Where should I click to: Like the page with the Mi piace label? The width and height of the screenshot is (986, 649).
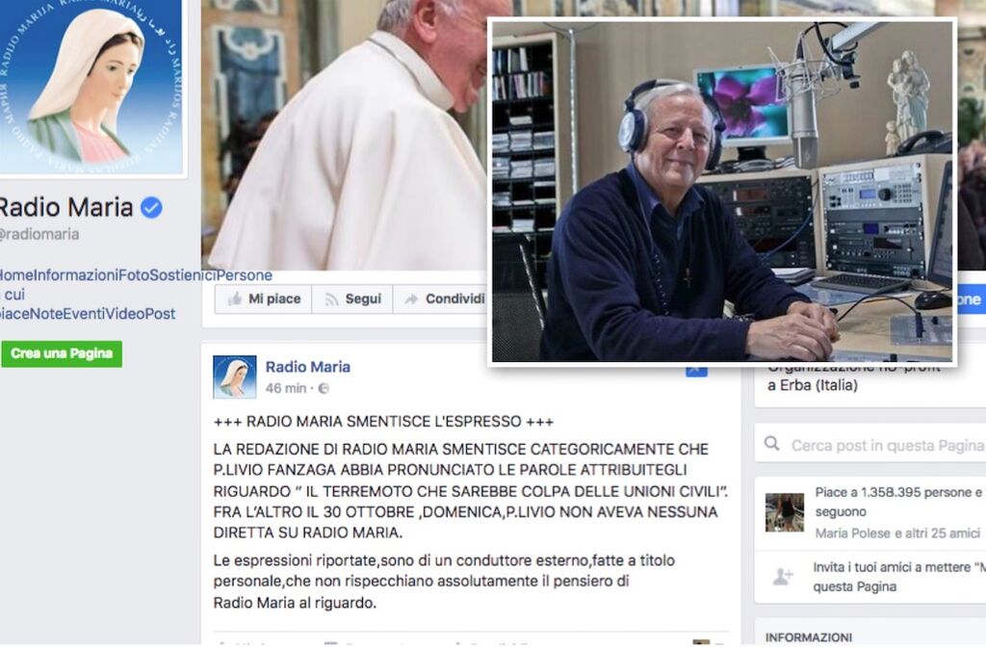274,299
